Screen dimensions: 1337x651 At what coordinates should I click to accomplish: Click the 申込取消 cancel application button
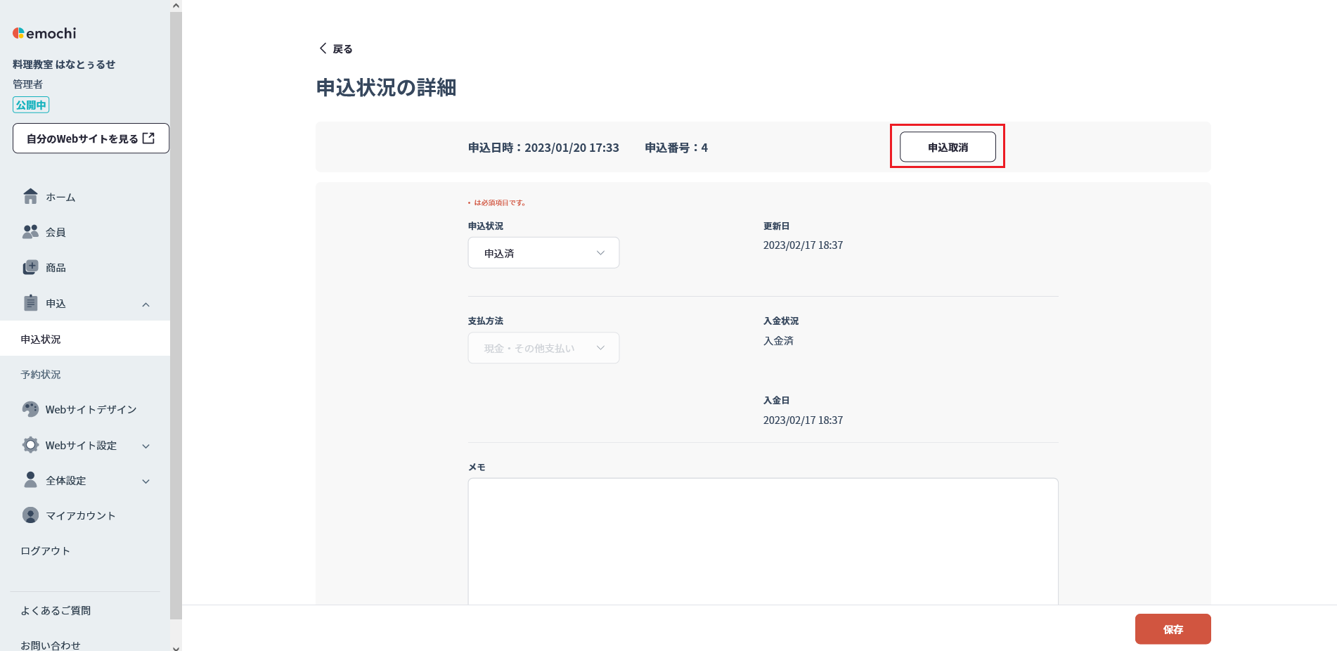[948, 147]
